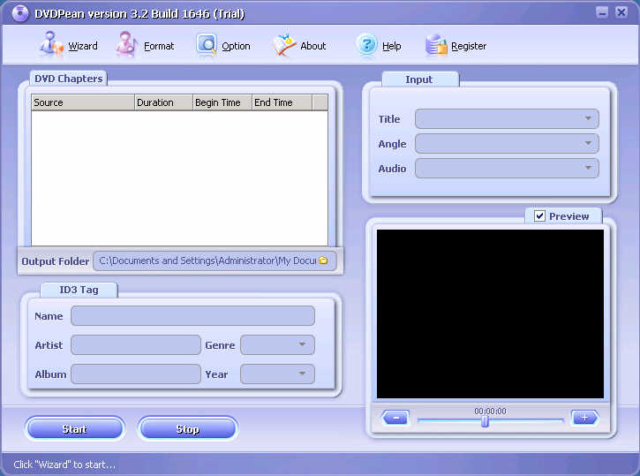Open the Year dropdown
Viewport: 640px width, 476px height.
point(302,374)
